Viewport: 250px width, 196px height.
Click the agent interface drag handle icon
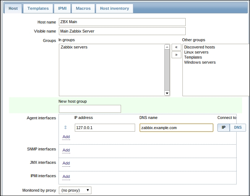point(65,127)
